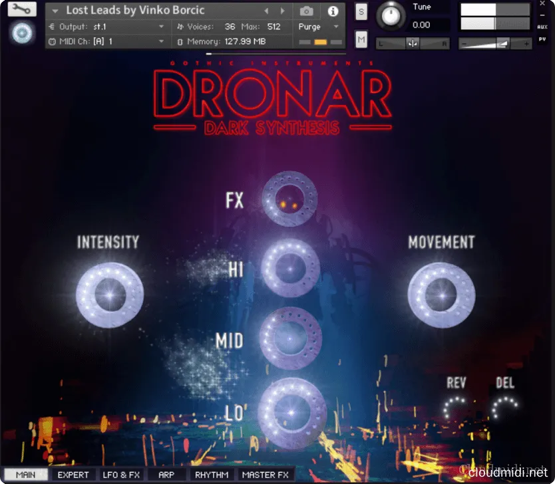The width and height of the screenshot is (555, 484).
Task: Switch to the EXPERT tab
Action: pyautogui.click(x=73, y=475)
